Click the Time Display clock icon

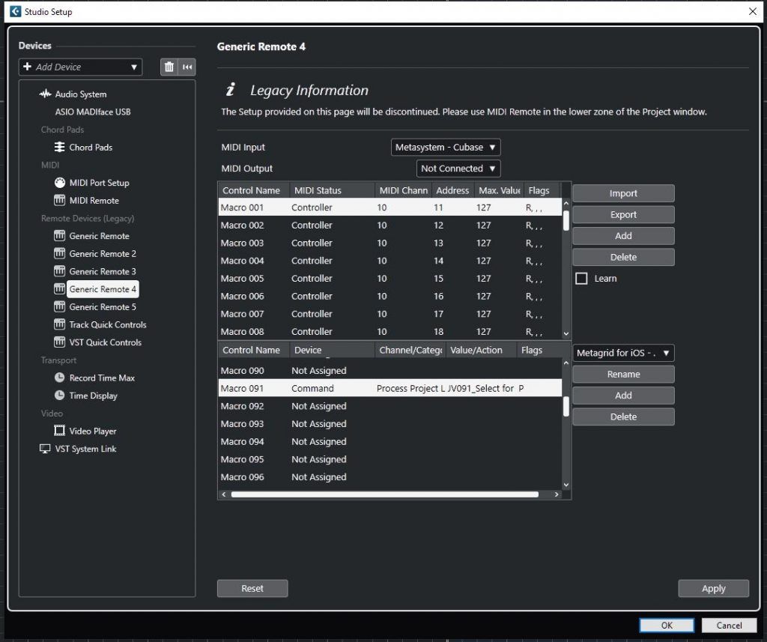pos(60,396)
